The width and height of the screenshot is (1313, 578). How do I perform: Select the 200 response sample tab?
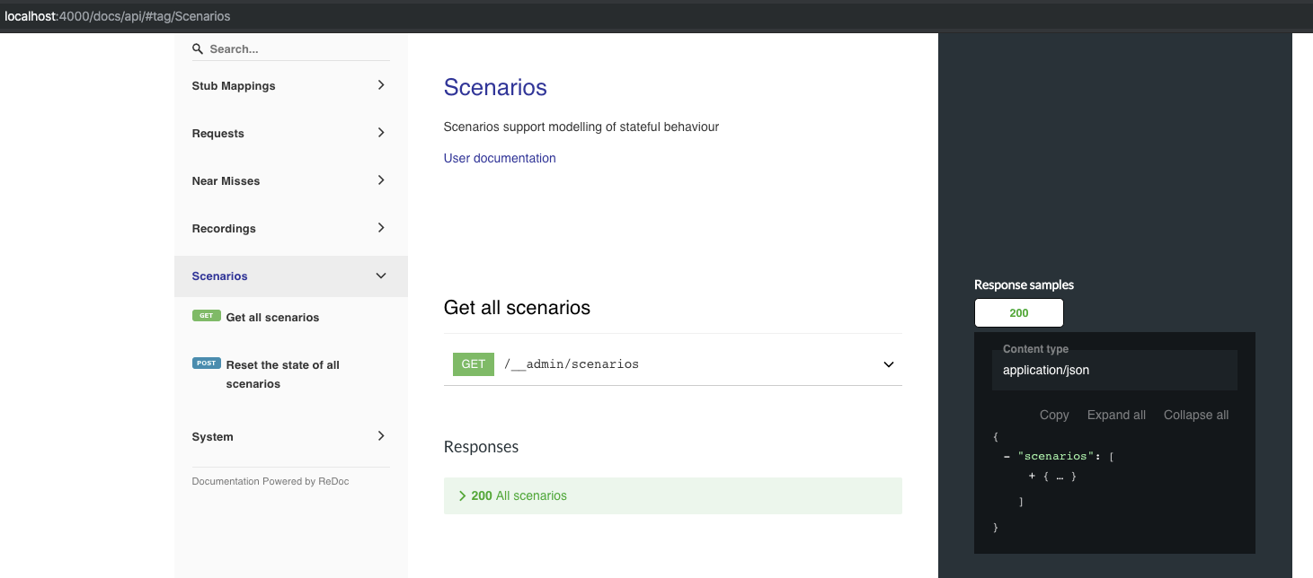pos(1018,312)
